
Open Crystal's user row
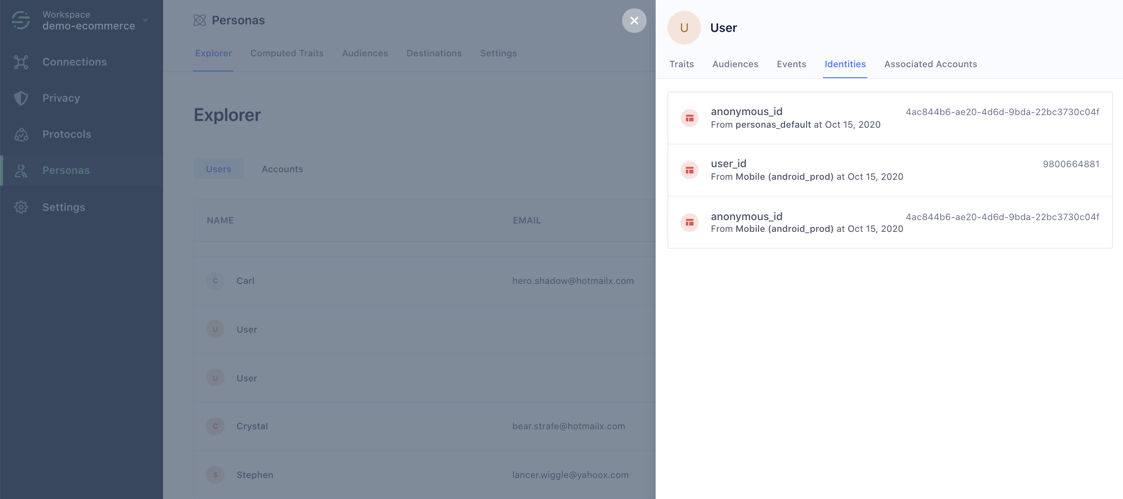252,426
